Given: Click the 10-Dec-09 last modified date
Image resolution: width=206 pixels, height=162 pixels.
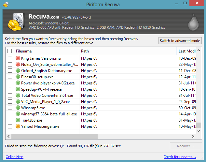Looking at the screenshot, I should [187, 58].
